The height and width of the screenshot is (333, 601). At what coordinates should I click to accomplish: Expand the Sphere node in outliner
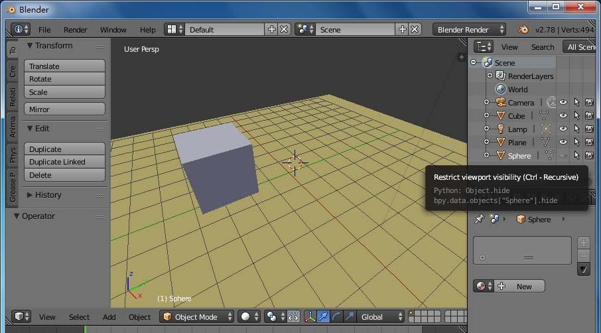tap(486, 155)
